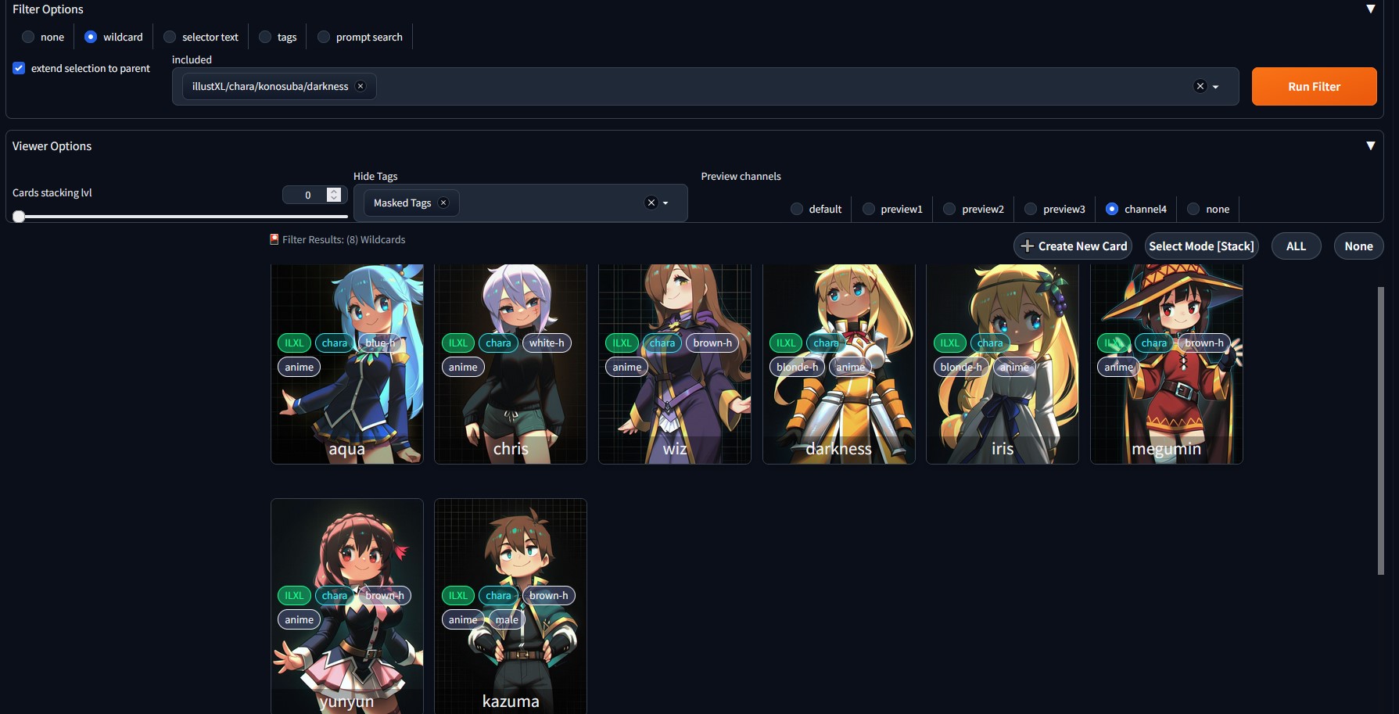Screen dimensions: 1399x714
Task: Click the male tag on kazuma card
Action: click(507, 619)
